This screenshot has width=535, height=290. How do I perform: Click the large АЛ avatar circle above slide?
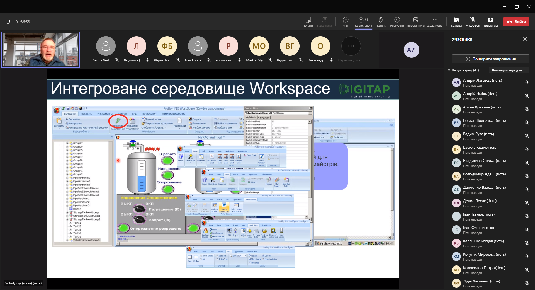411,50
